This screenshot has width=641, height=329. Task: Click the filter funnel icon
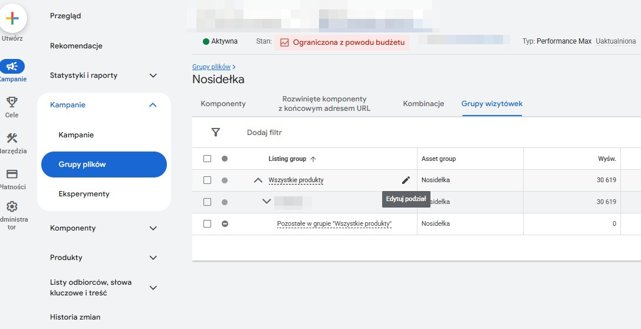pyautogui.click(x=216, y=133)
